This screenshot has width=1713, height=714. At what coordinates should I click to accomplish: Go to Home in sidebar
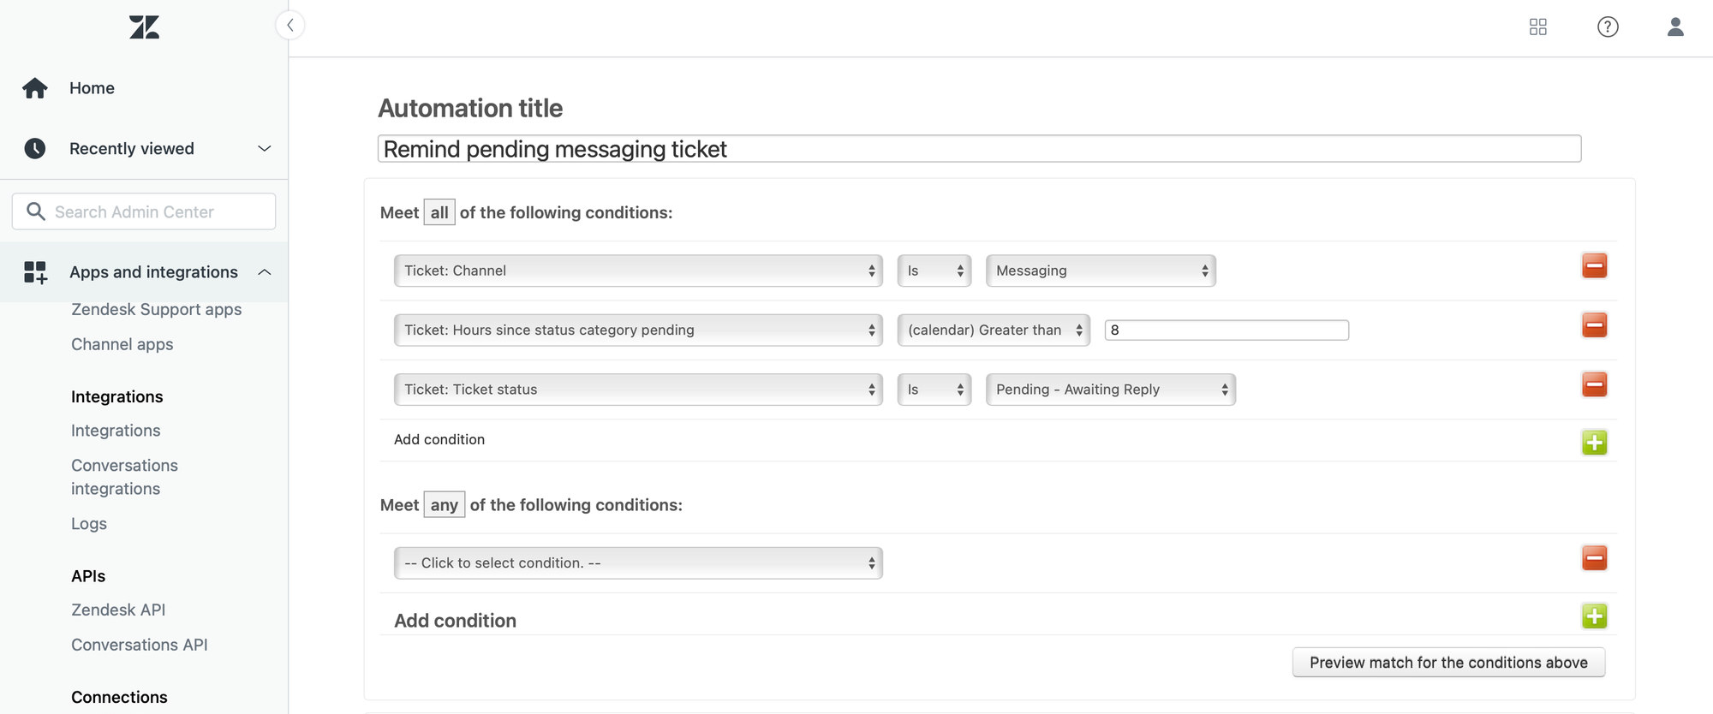[92, 88]
